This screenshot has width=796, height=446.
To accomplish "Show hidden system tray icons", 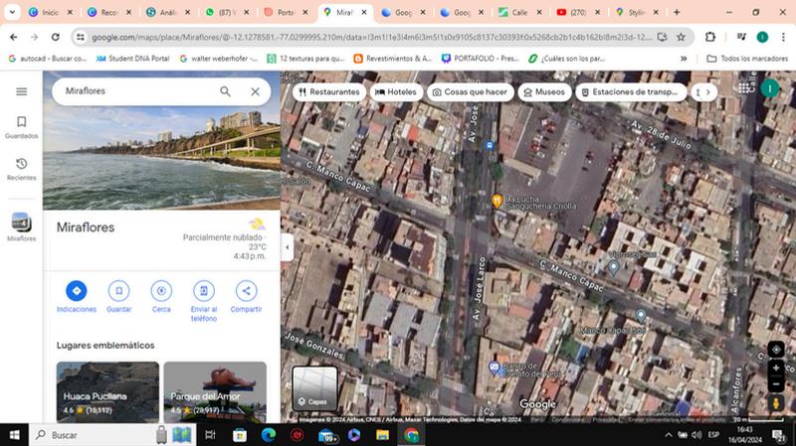I will pyautogui.click(x=669, y=435).
